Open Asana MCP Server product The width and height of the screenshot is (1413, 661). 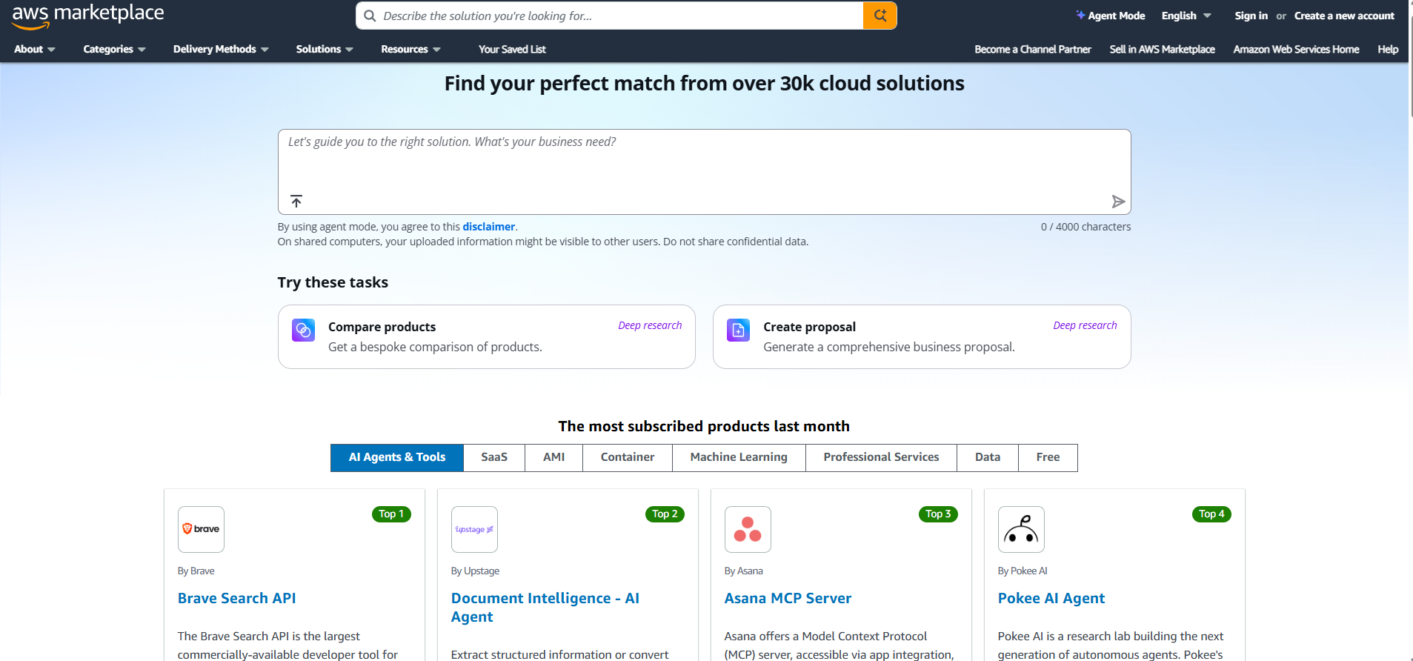coord(788,598)
